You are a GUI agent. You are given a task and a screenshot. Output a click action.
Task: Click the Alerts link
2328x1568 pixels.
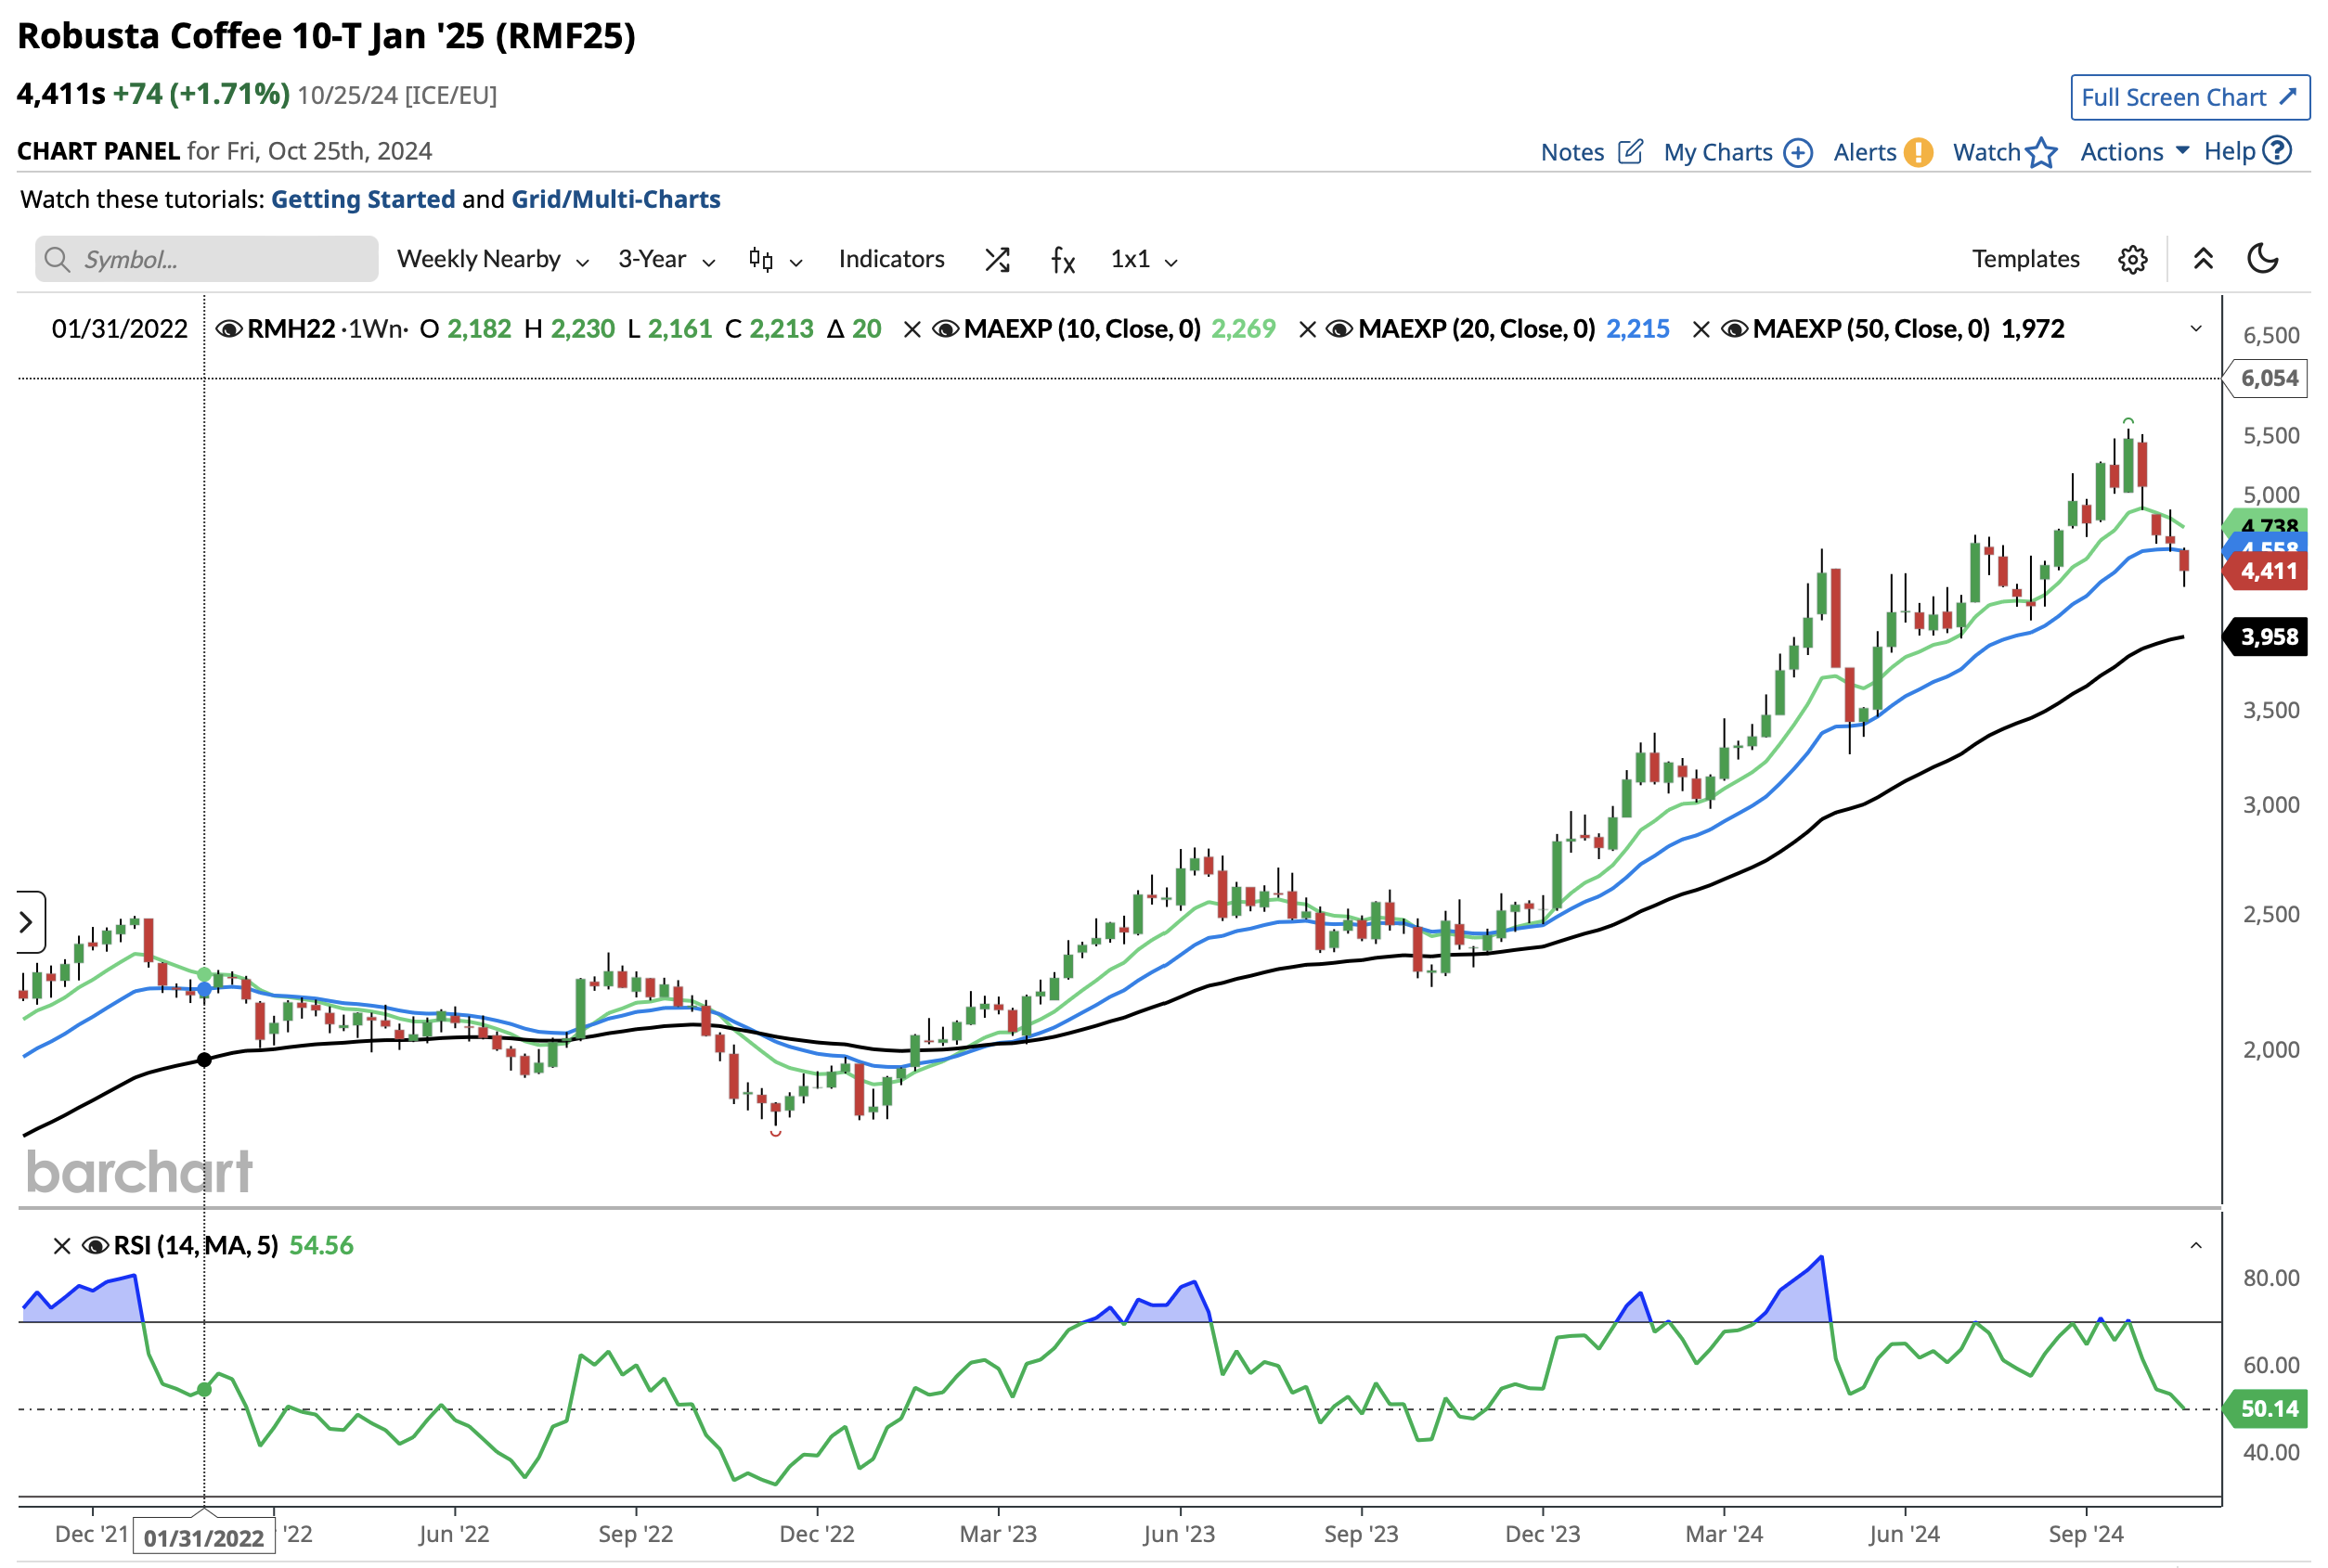tap(1865, 152)
